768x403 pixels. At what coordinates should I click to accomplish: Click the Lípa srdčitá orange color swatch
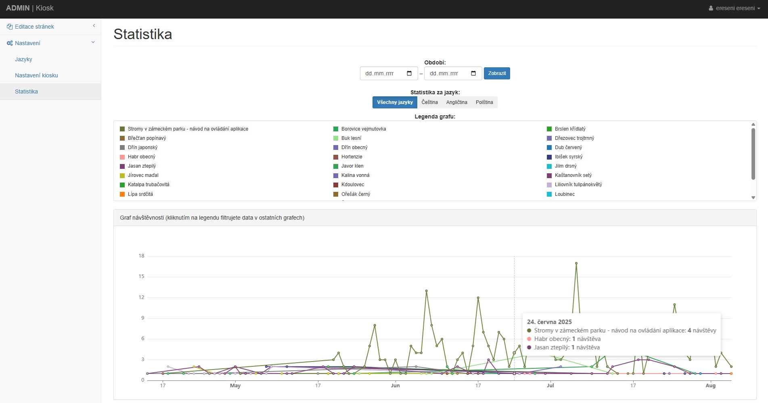(x=122, y=194)
